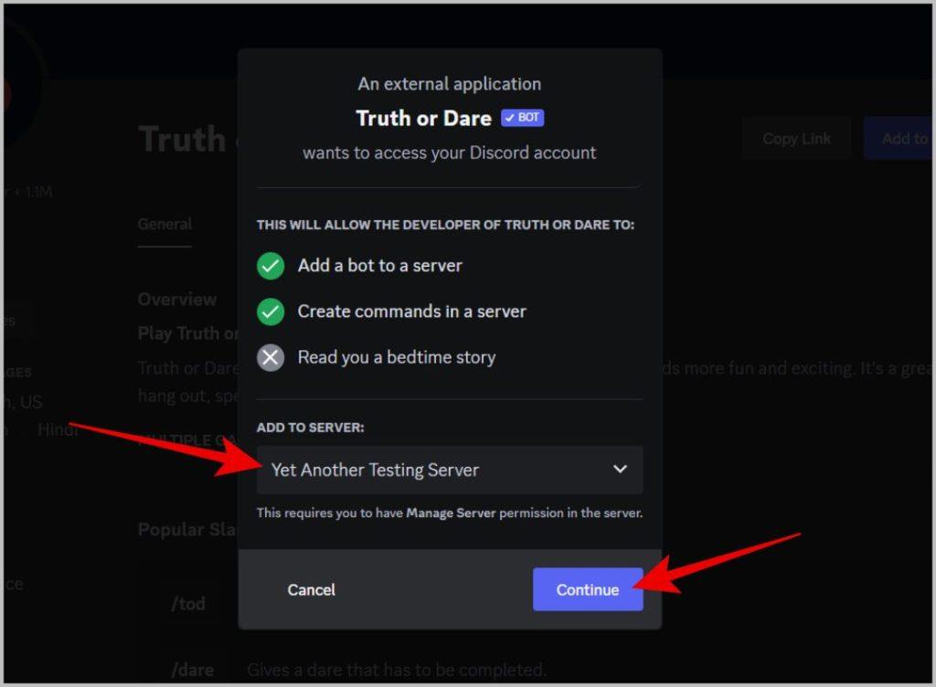
Task: Click the verified BOT badge
Action: click(x=522, y=118)
